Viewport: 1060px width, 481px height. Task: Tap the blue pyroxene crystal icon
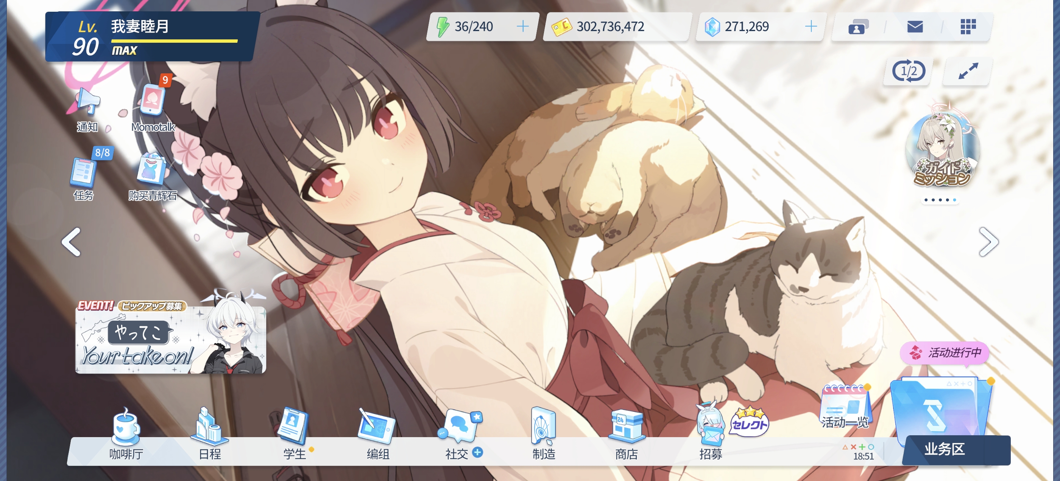click(712, 27)
